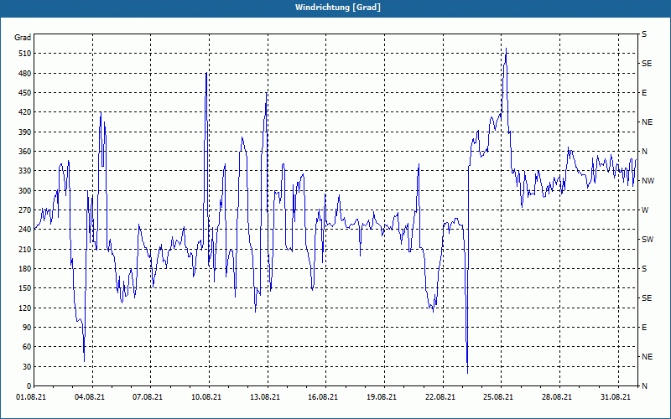Click the 480 value on left axis

(x=25, y=74)
